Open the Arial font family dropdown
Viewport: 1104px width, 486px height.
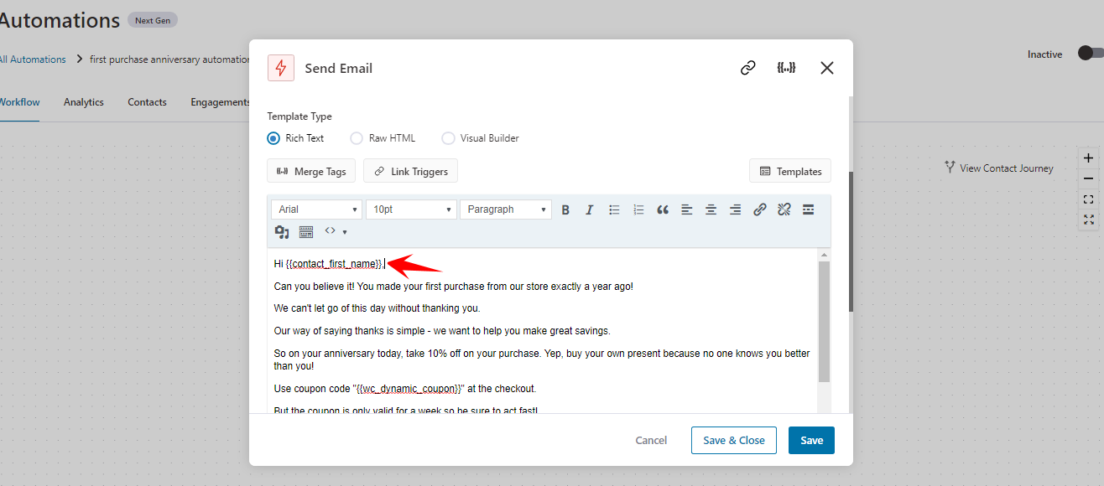pos(316,209)
